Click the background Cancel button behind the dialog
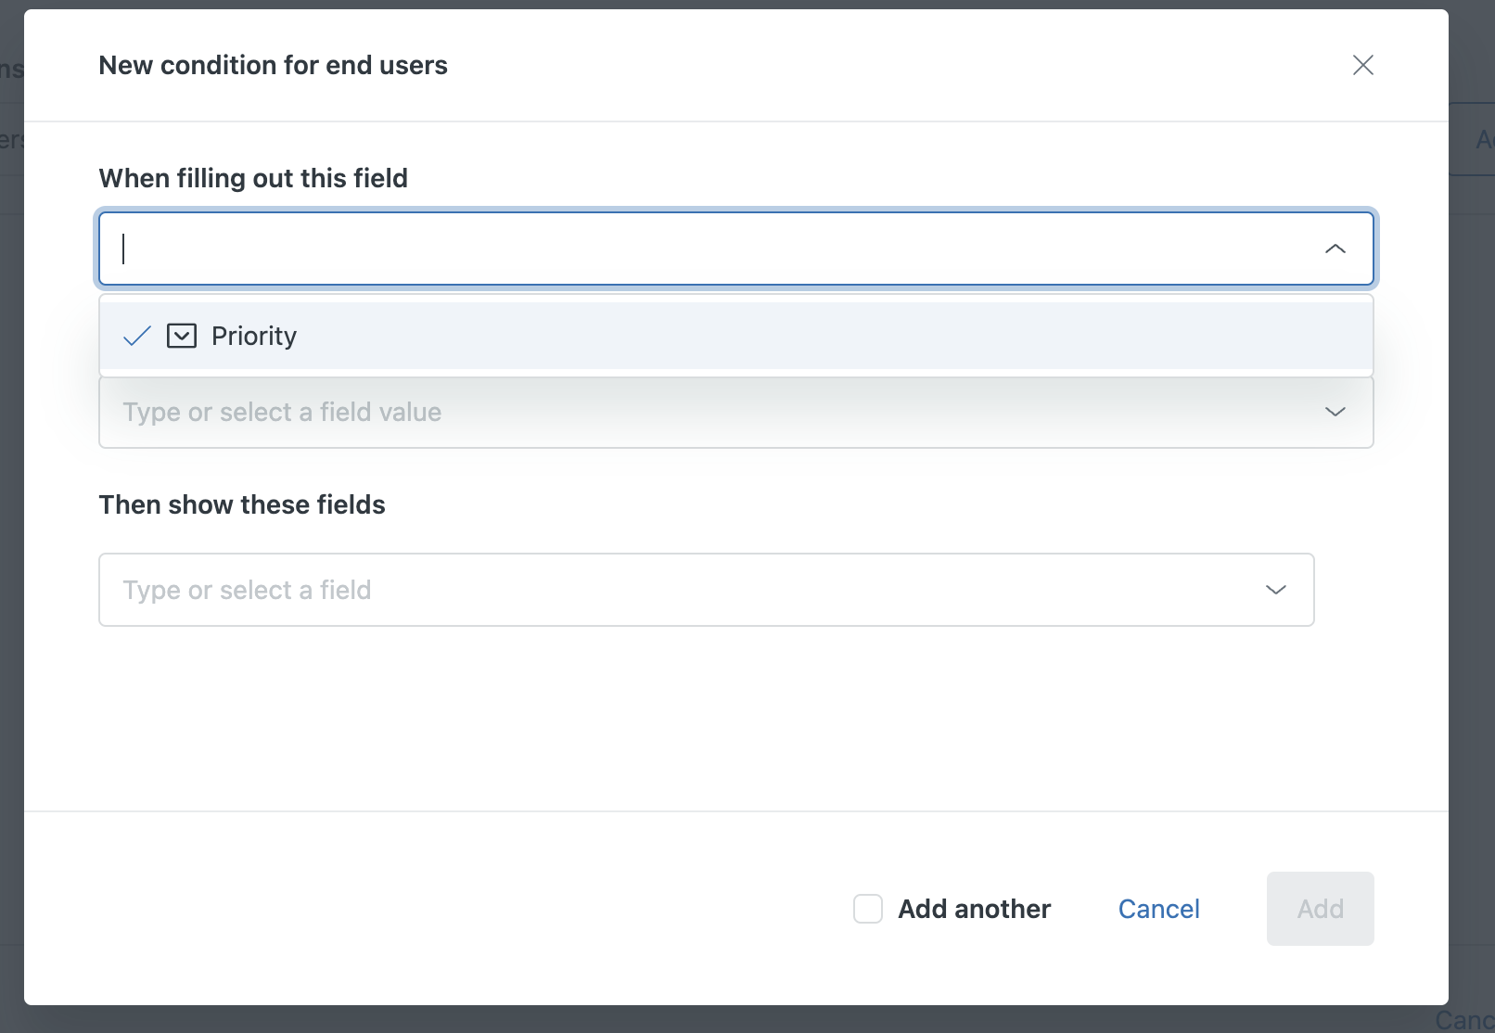The height and width of the screenshot is (1033, 1495). 1467,1020
